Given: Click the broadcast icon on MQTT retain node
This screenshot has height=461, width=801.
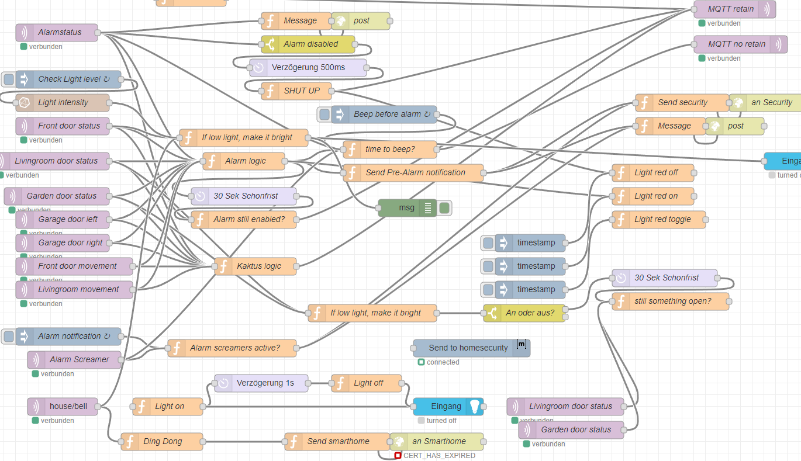Looking at the screenshot, I should (767, 9).
